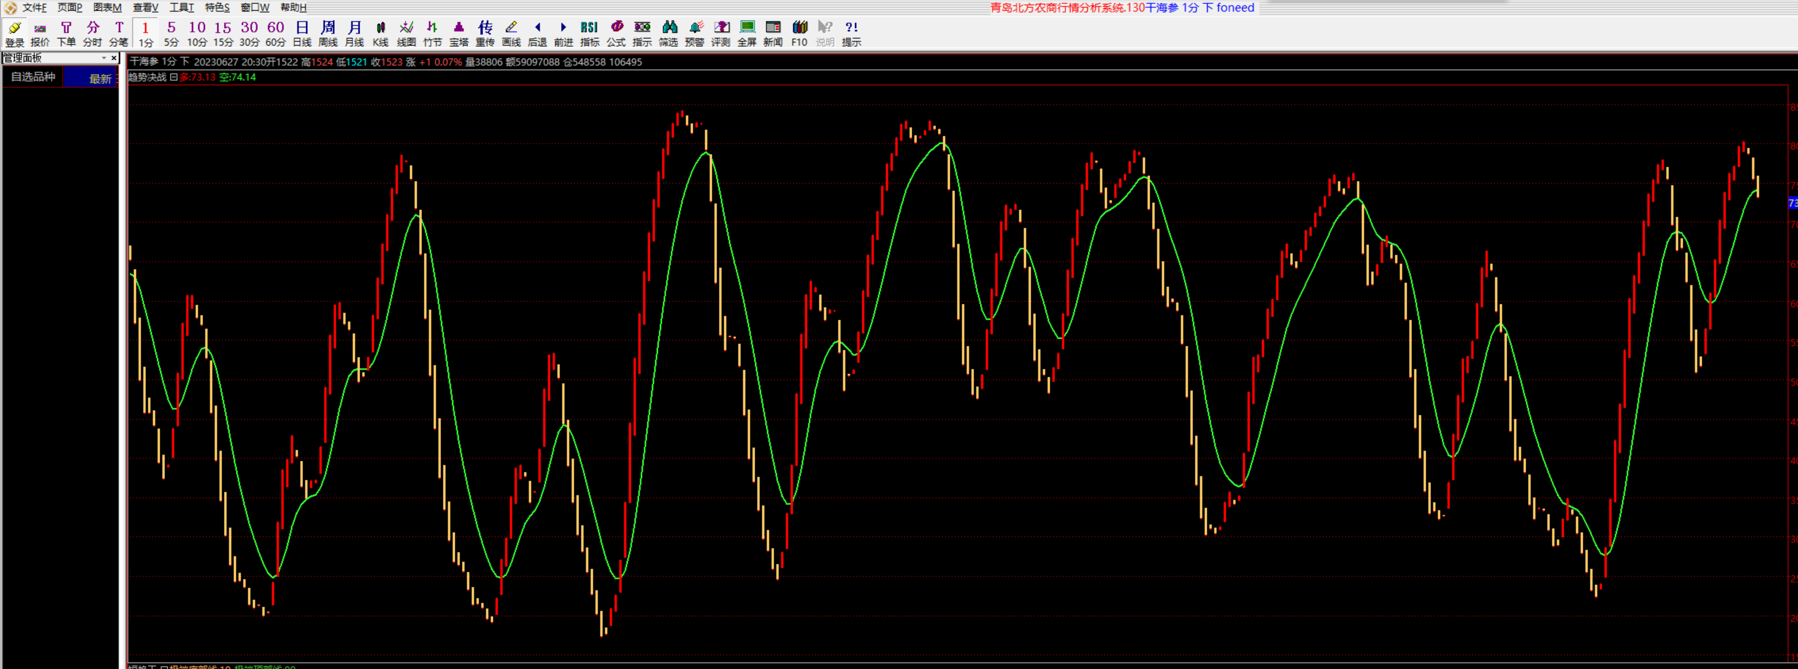The width and height of the screenshot is (1798, 669).
Task: Open the 公式 formula editor
Action: pyautogui.click(x=616, y=33)
